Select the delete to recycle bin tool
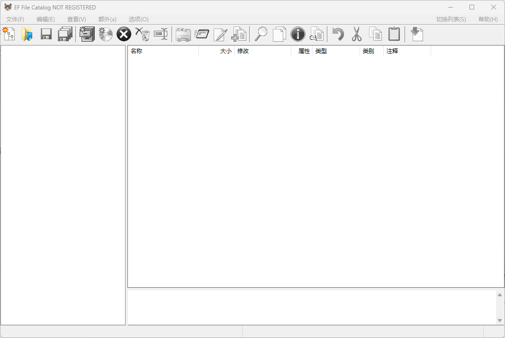The image size is (505, 338). tap(143, 34)
